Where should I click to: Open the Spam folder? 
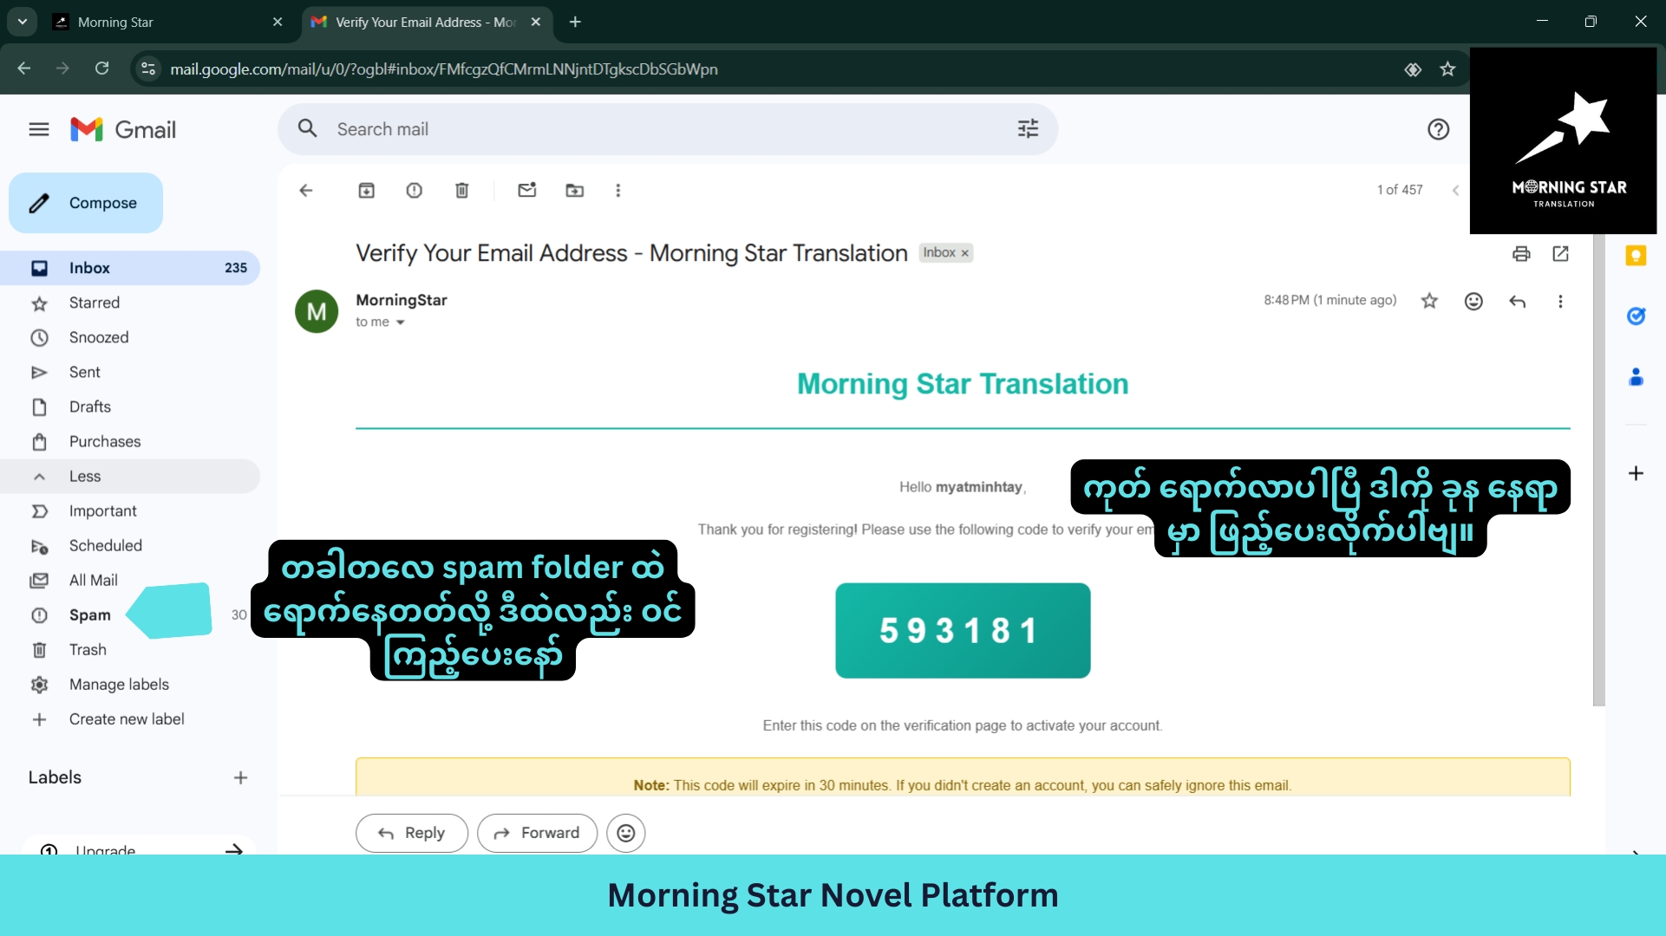[90, 615]
